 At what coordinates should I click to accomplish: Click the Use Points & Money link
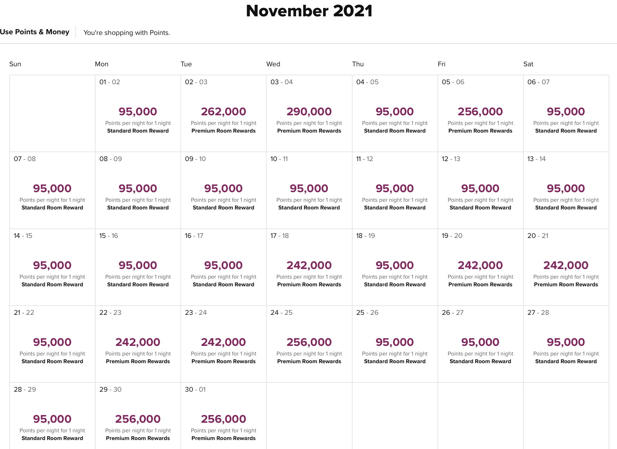(35, 32)
